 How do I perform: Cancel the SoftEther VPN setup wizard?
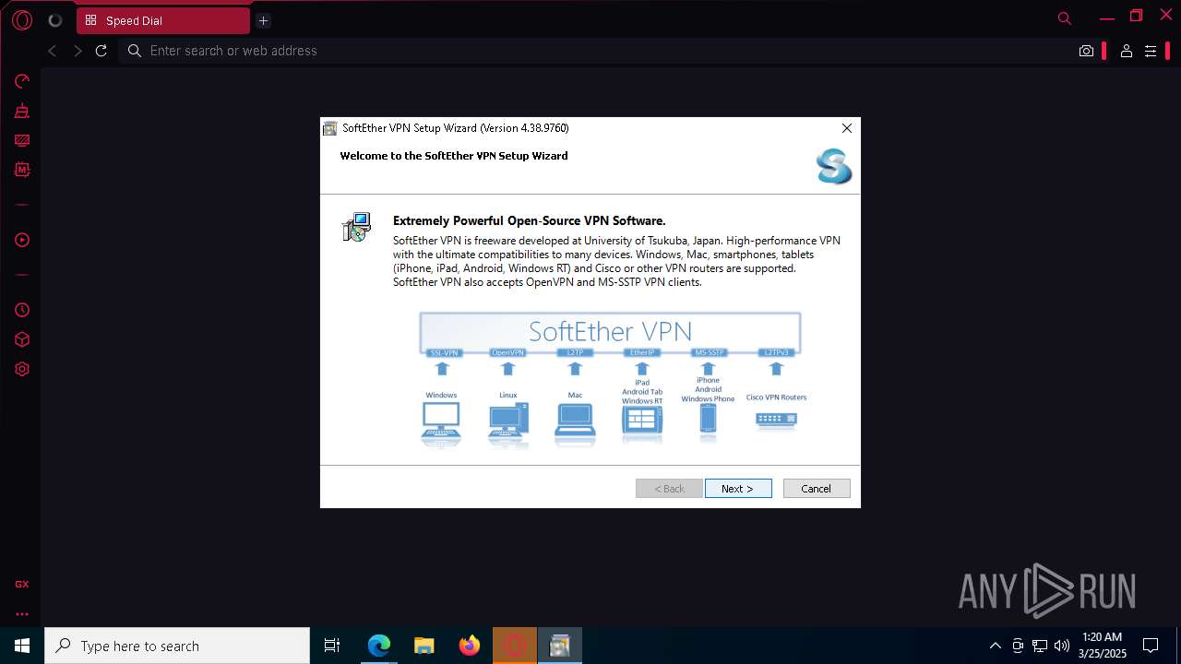coord(817,489)
